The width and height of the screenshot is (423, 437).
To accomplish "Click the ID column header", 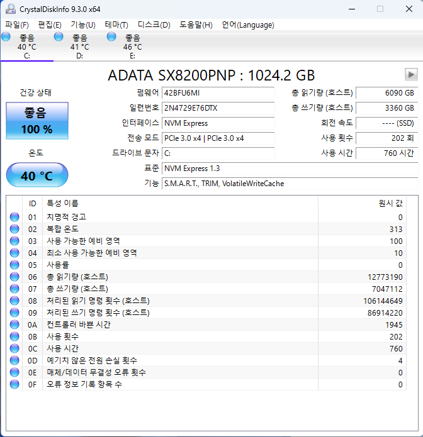I will [x=32, y=204].
